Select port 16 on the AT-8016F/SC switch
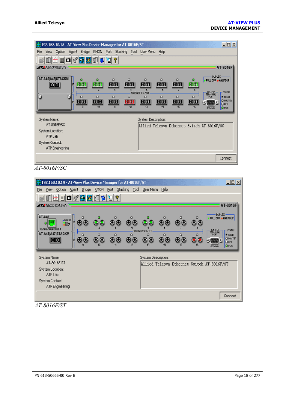The width and height of the screenshot is (286, 405). coord(193,102)
